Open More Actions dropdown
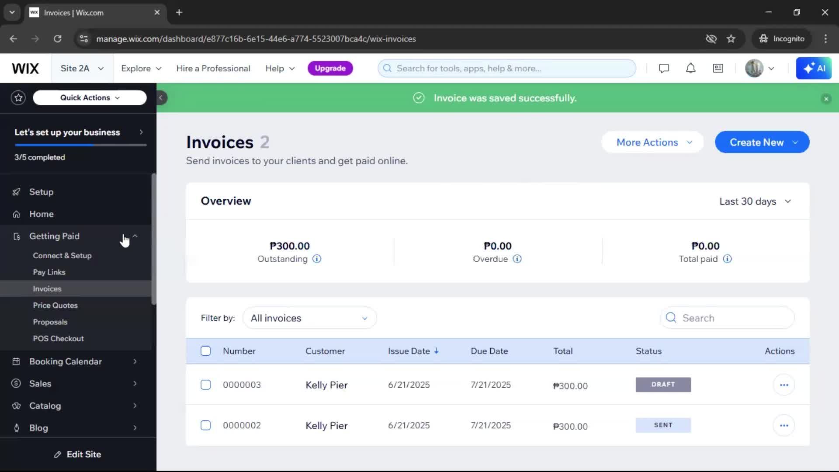The height and width of the screenshot is (472, 839). (x=653, y=142)
